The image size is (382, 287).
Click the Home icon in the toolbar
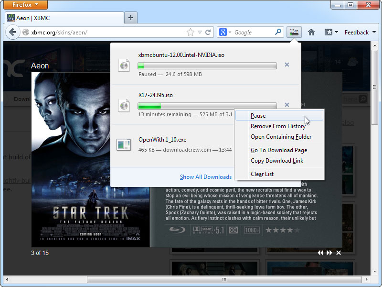[x=311, y=32]
